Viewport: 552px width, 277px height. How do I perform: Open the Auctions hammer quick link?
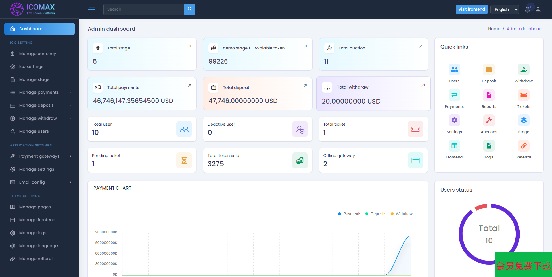pyautogui.click(x=489, y=121)
